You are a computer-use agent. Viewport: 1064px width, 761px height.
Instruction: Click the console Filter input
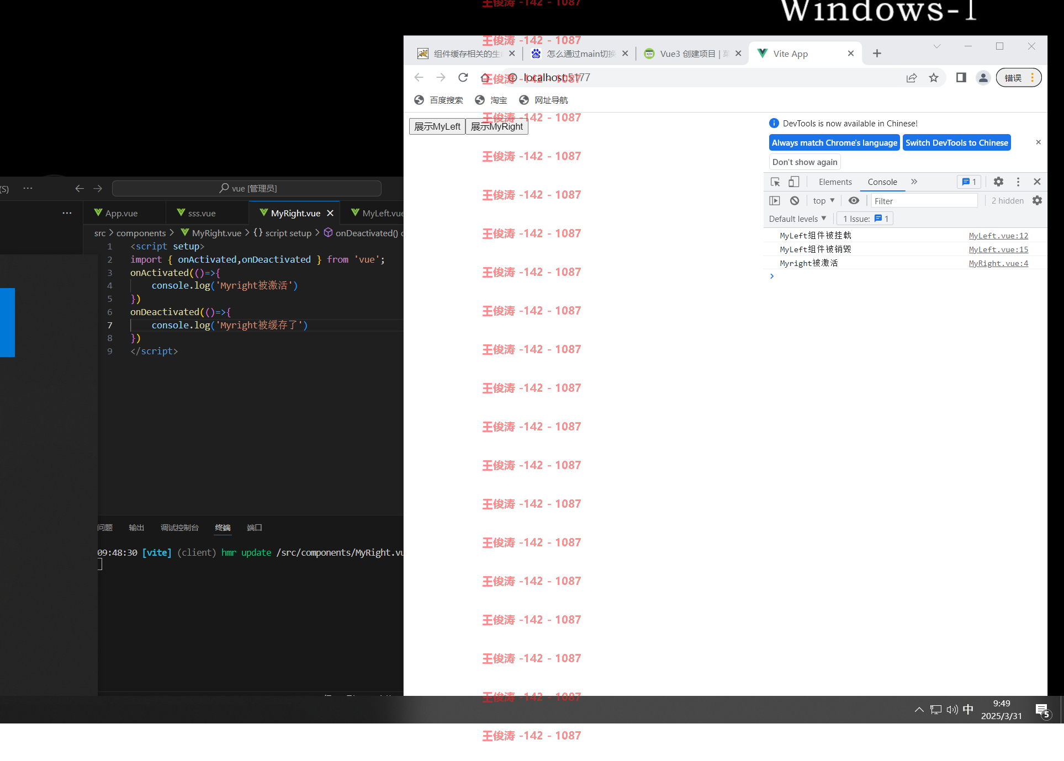pyautogui.click(x=924, y=201)
